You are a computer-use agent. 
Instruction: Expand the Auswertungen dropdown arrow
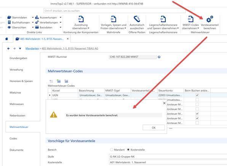pyautogui.click(x=61, y=18)
